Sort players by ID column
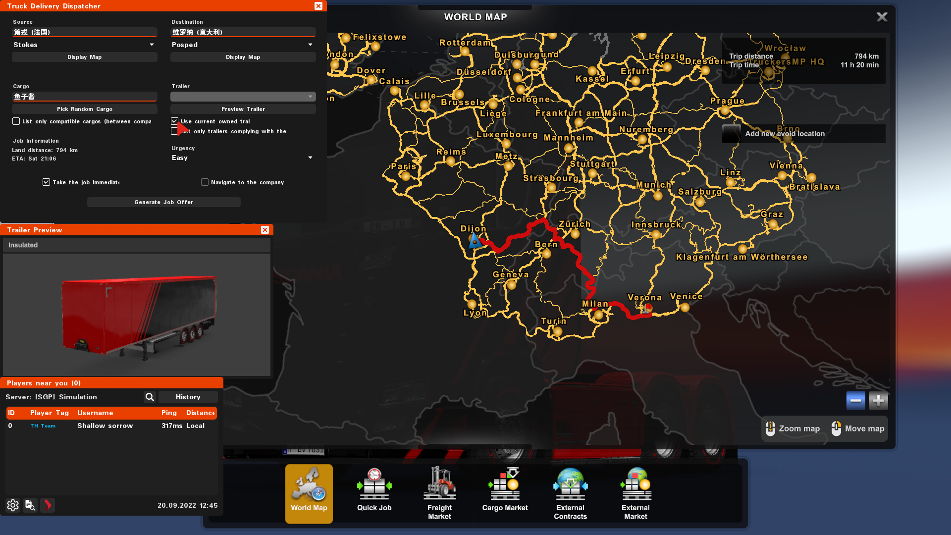Viewport: 951px width, 535px height. click(11, 413)
